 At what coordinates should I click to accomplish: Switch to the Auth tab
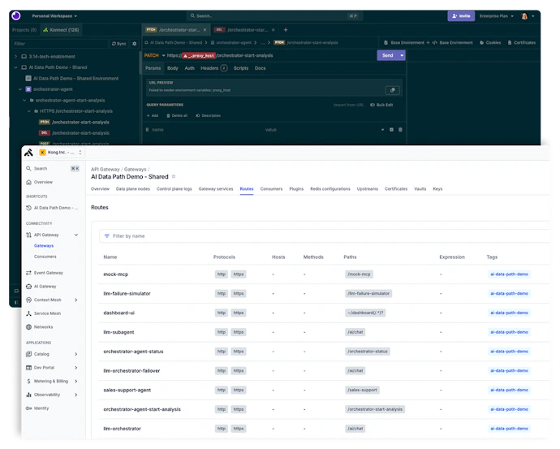coord(189,68)
